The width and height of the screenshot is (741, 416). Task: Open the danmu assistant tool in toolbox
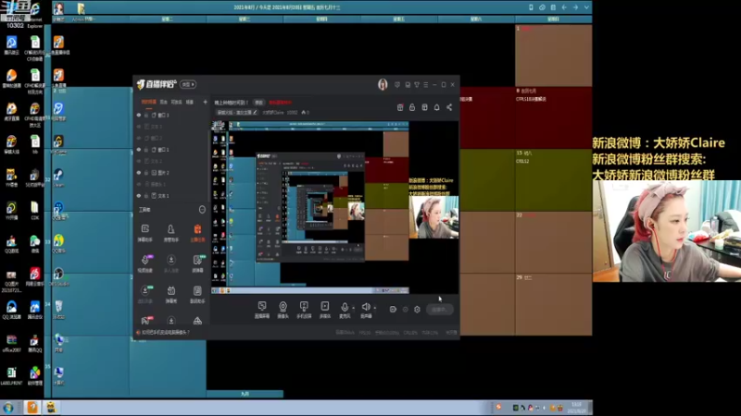pyautogui.click(x=145, y=233)
